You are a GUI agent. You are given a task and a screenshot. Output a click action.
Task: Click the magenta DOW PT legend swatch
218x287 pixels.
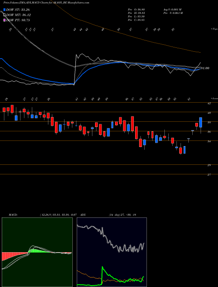(5, 20)
